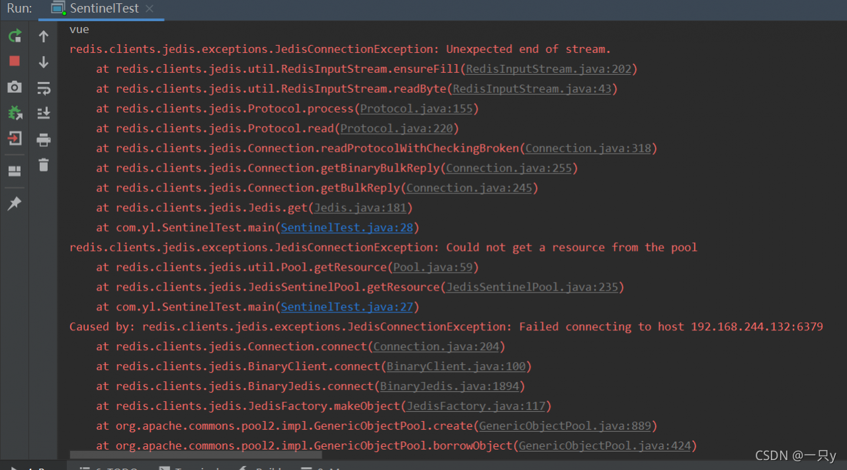Image resolution: width=847 pixels, height=470 pixels.
Task: Click the horizontal console scrollbar
Action: [x=196, y=455]
